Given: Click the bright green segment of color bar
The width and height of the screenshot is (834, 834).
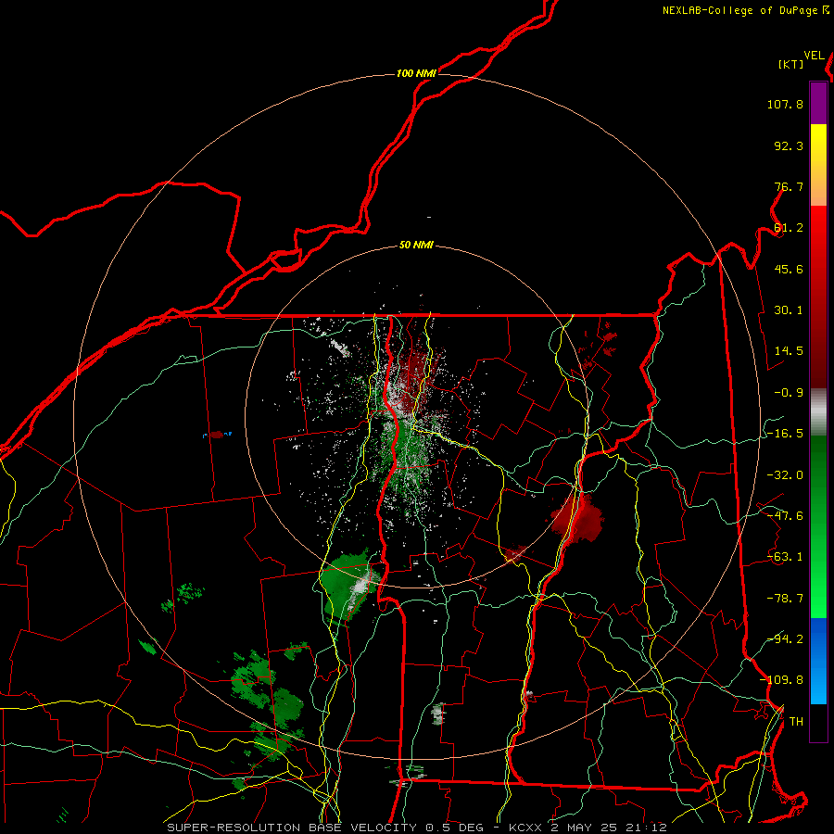Looking at the screenshot, I should tap(818, 526).
